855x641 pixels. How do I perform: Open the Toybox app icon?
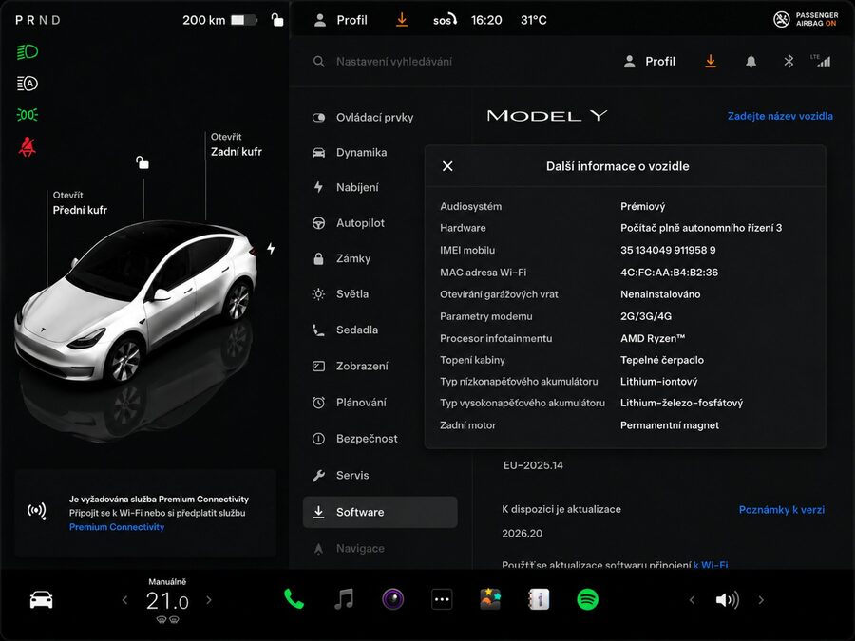pyautogui.click(x=490, y=599)
